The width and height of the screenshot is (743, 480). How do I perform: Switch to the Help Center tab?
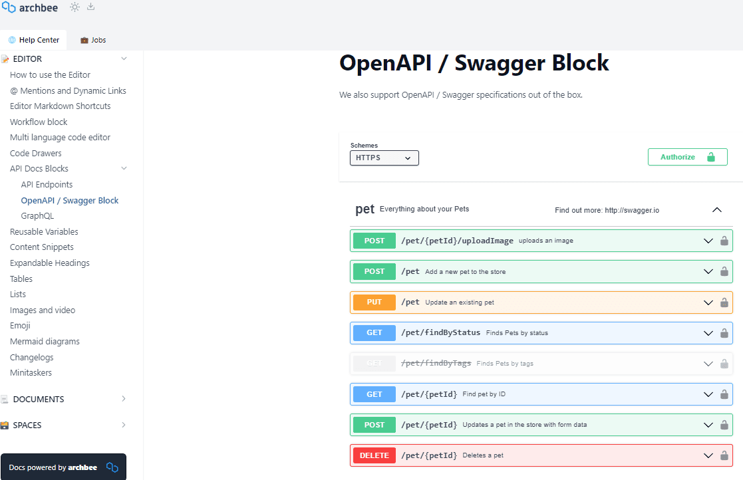click(x=34, y=39)
